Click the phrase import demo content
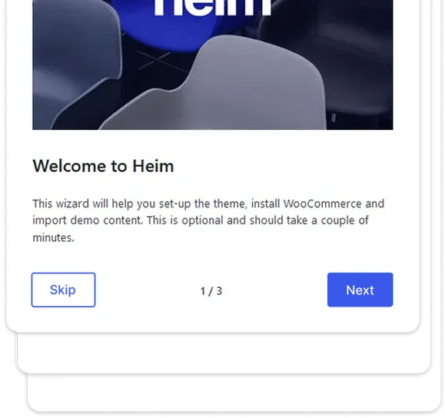The image size is (445, 418). point(88,221)
